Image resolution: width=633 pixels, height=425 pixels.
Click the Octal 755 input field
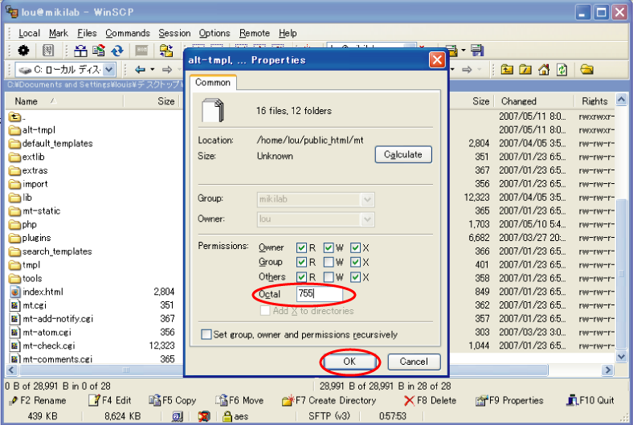(320, 294)
